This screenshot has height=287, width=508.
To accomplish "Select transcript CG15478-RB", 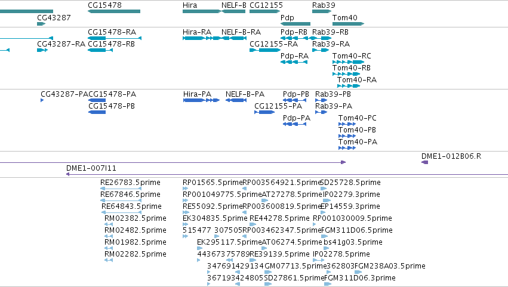I will tap(100, 50).
